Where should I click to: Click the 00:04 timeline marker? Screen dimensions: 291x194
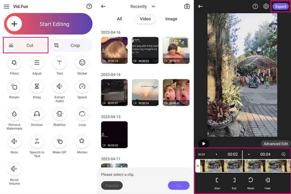(x=265, y=154)
